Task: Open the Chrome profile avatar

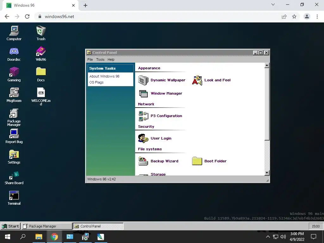Action: tap(307, 16)
